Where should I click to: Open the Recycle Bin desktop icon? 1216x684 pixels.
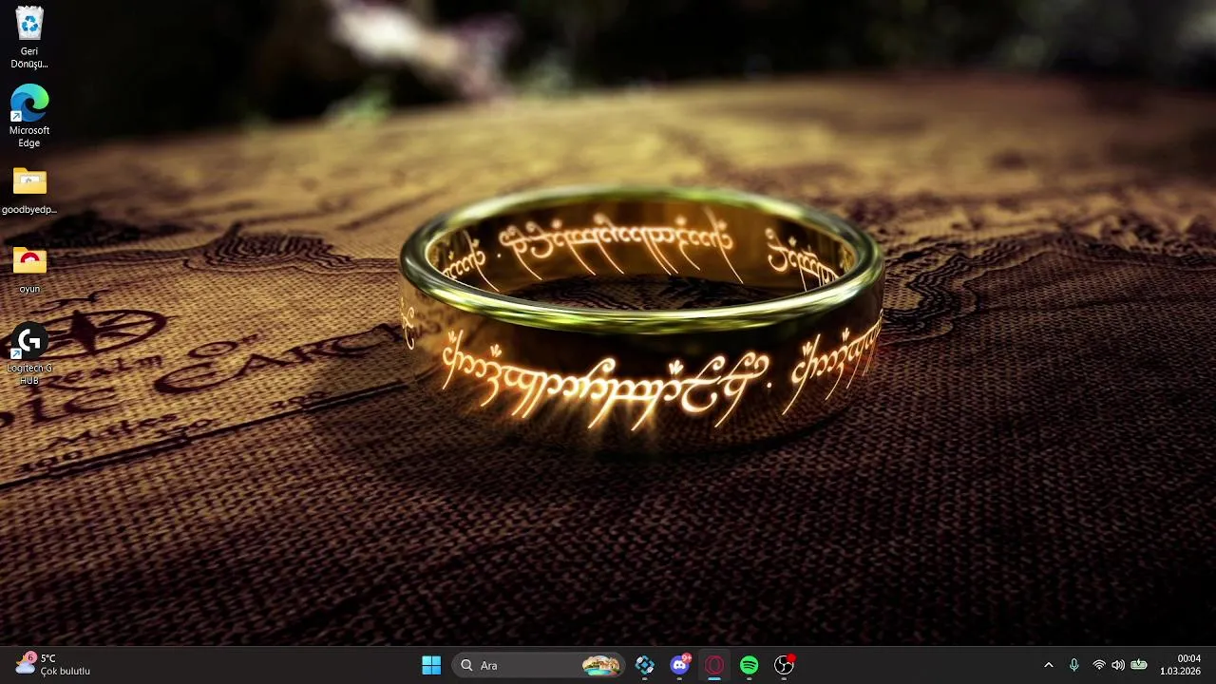(29, 38)
